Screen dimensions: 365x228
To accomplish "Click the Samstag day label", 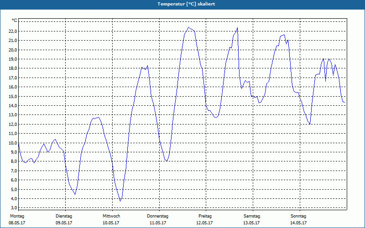I will (x=252, y=216).
